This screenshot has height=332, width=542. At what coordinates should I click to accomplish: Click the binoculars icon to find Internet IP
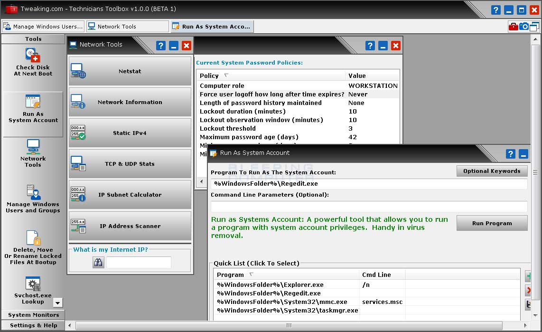98,263
